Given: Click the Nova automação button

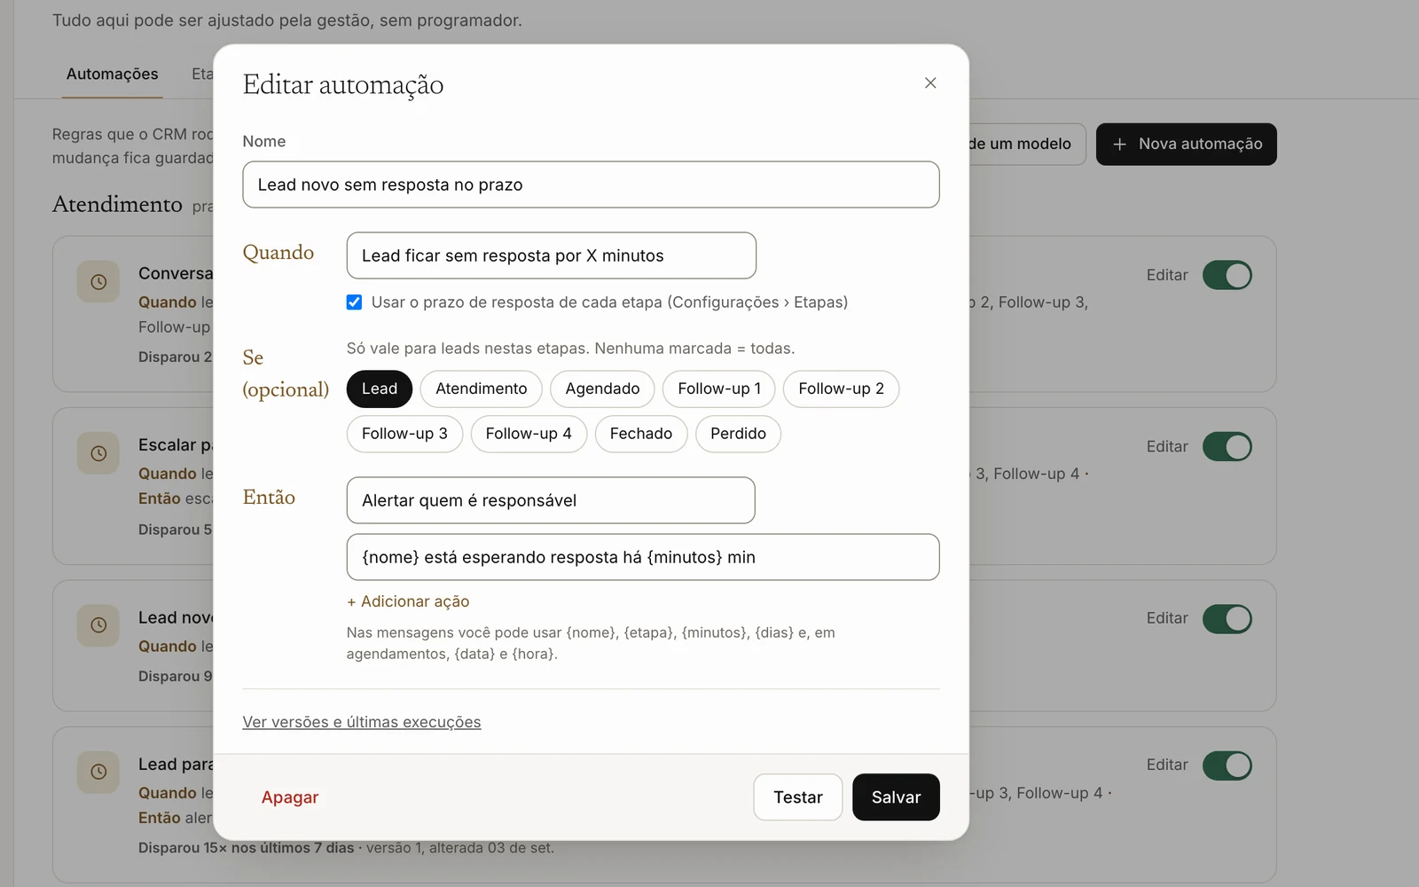Looking at the screenshot, I should tap(1187, 144).
